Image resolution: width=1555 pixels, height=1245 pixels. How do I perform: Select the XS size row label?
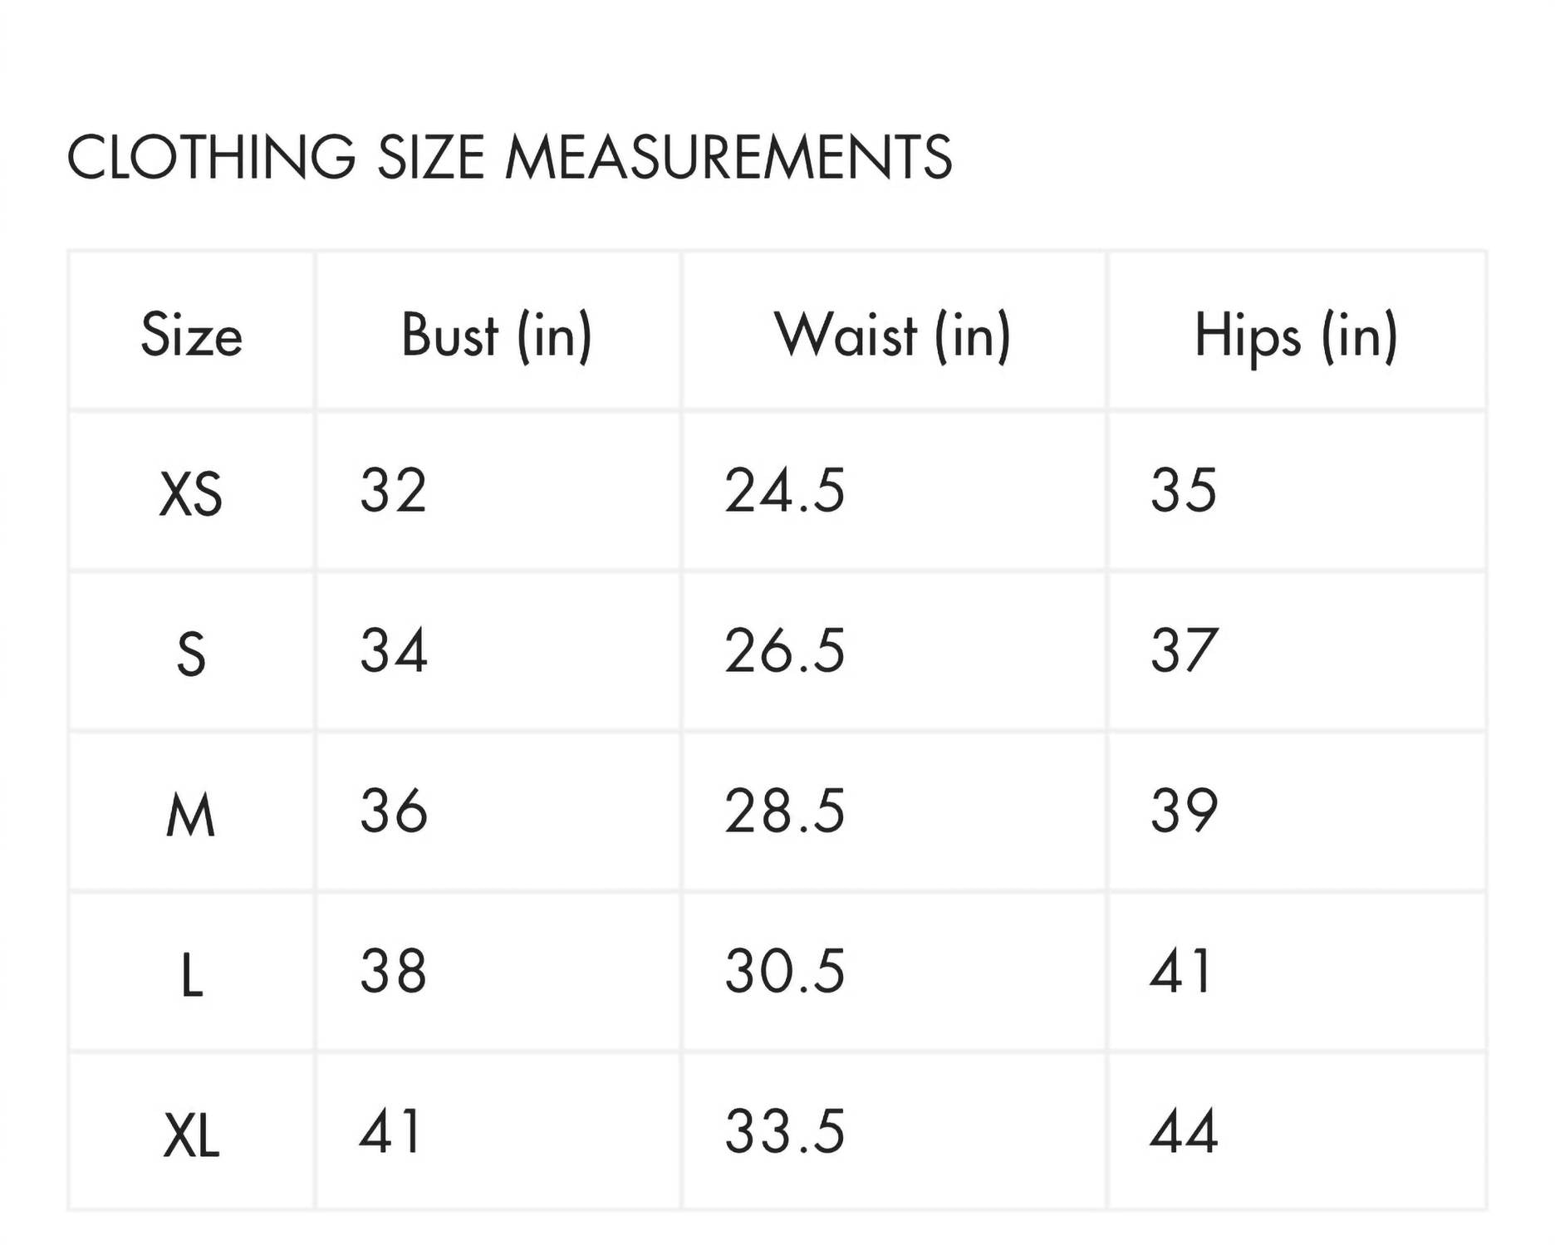(x=191, y=494)
